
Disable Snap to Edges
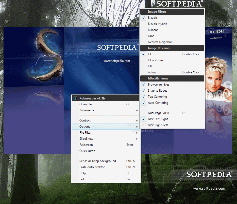pyautogui.click(x=172, y=91)
